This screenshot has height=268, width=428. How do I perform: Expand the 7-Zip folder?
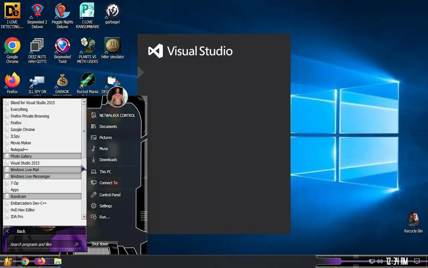42,183
